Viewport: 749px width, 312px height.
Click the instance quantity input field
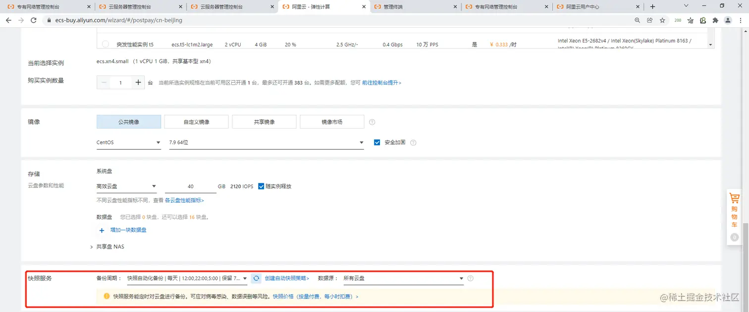coord(121,83)
